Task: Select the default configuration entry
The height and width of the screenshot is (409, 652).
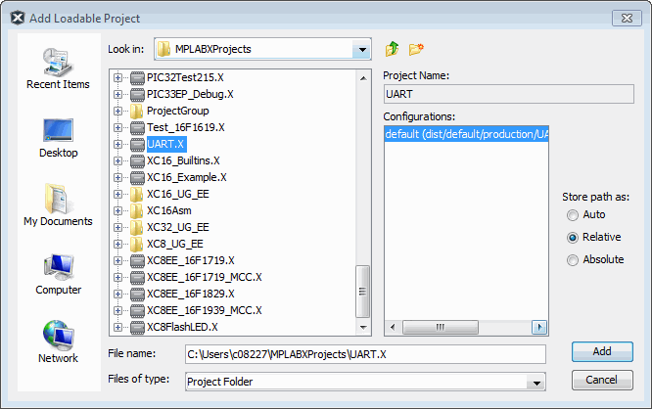Action: tap(467, 134)
